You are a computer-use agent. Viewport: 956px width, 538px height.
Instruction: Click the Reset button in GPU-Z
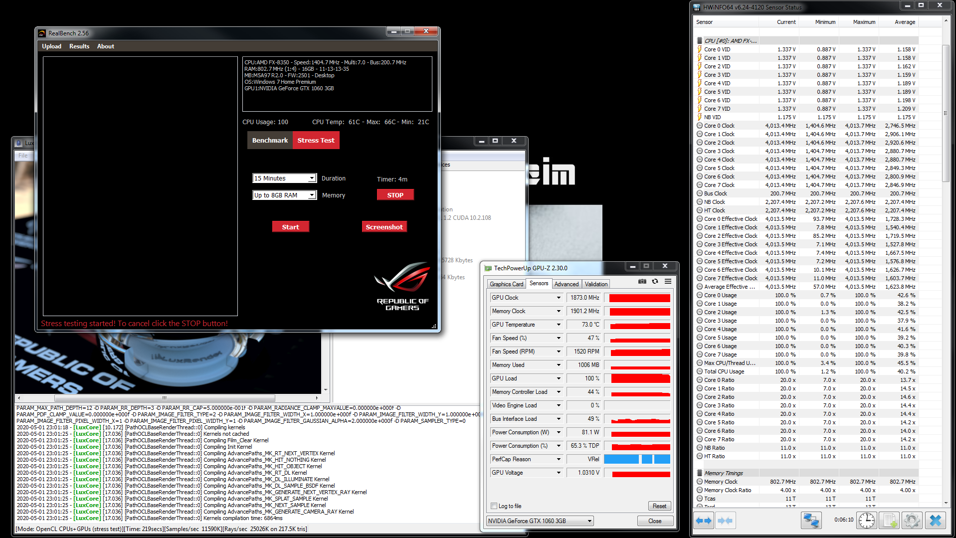click(x=659, y=506)
